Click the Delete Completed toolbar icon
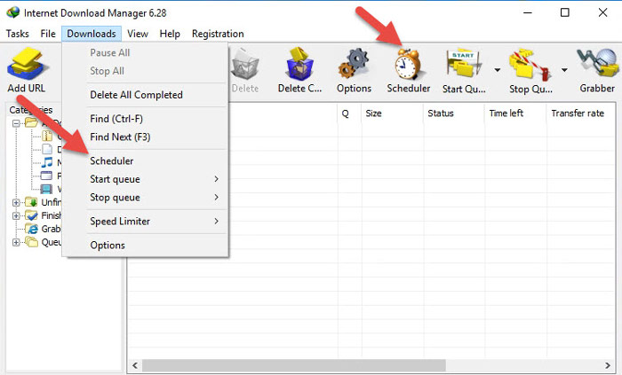The height and width of the screenshot is (375, 622). 299,63
